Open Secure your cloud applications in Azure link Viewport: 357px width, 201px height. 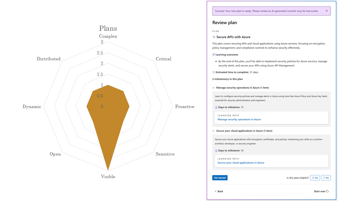point(241,163)
